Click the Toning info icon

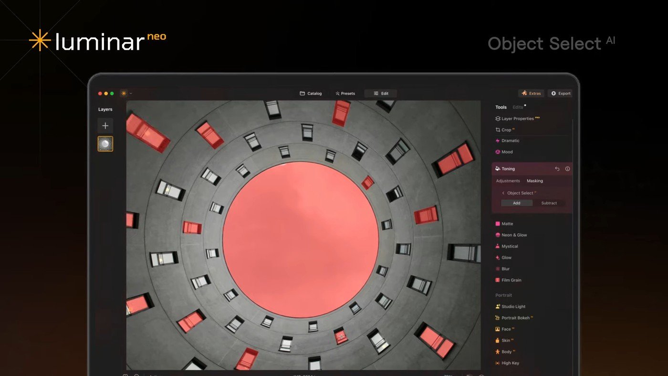(x=567, y=169)
